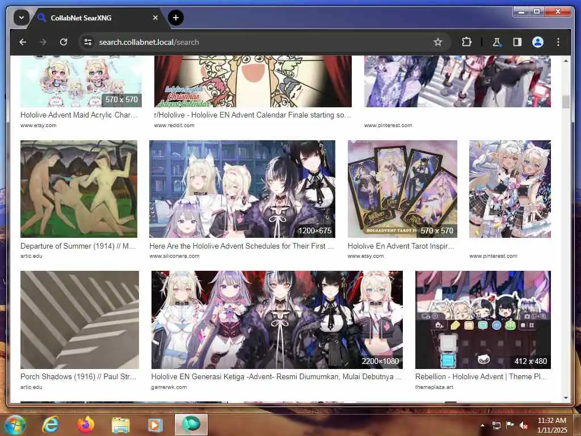581x436 pixels.
Task: Open a new browser tab
Action: point(176,18)
